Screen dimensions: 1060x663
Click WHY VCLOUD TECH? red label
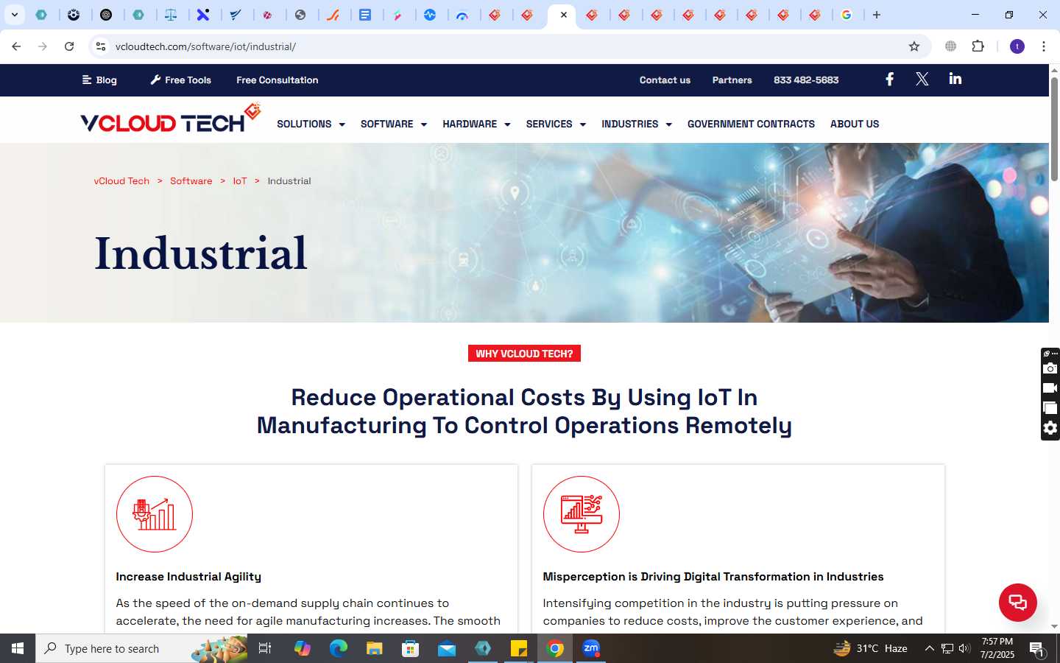(x=524, y=354)
